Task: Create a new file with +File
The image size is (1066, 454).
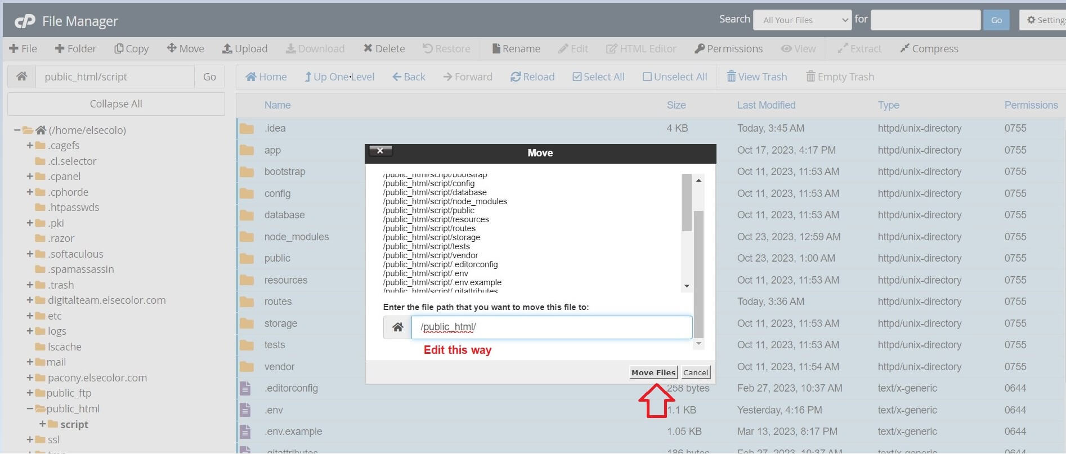Action: [23, 49]
